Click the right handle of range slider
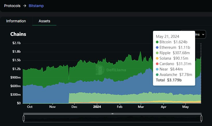The width and height of the screenshot is (212, 126). tap(201, 118)
